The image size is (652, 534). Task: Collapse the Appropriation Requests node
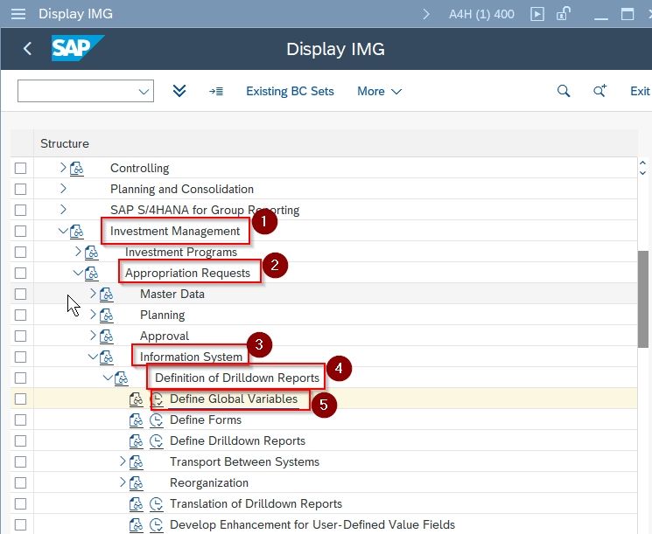(78, 273)
